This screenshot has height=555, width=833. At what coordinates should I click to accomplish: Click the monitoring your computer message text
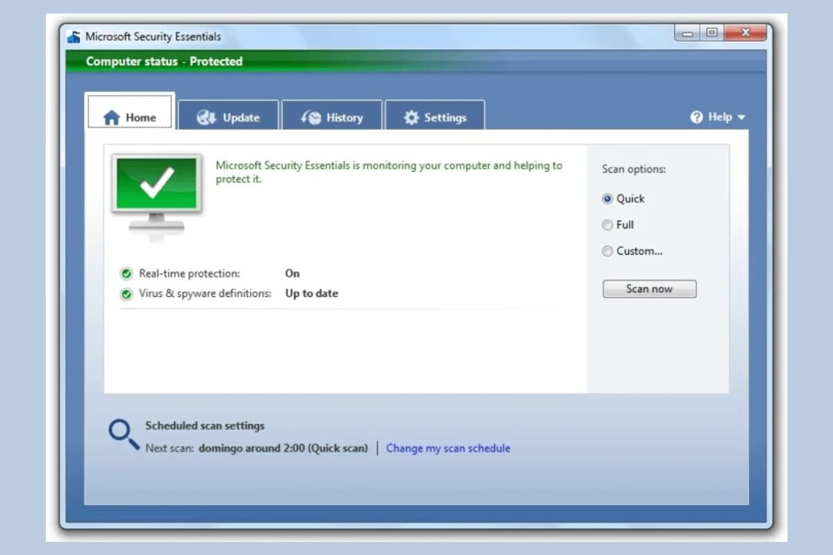click(x=389, y=172)
